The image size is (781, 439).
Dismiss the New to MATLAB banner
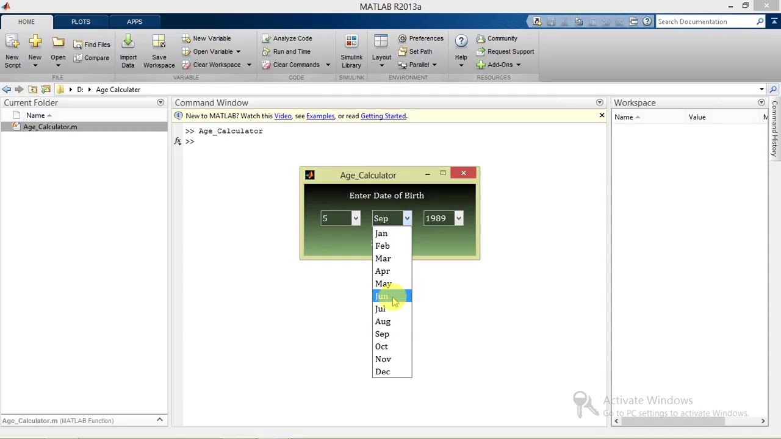[x=602, y=115]
